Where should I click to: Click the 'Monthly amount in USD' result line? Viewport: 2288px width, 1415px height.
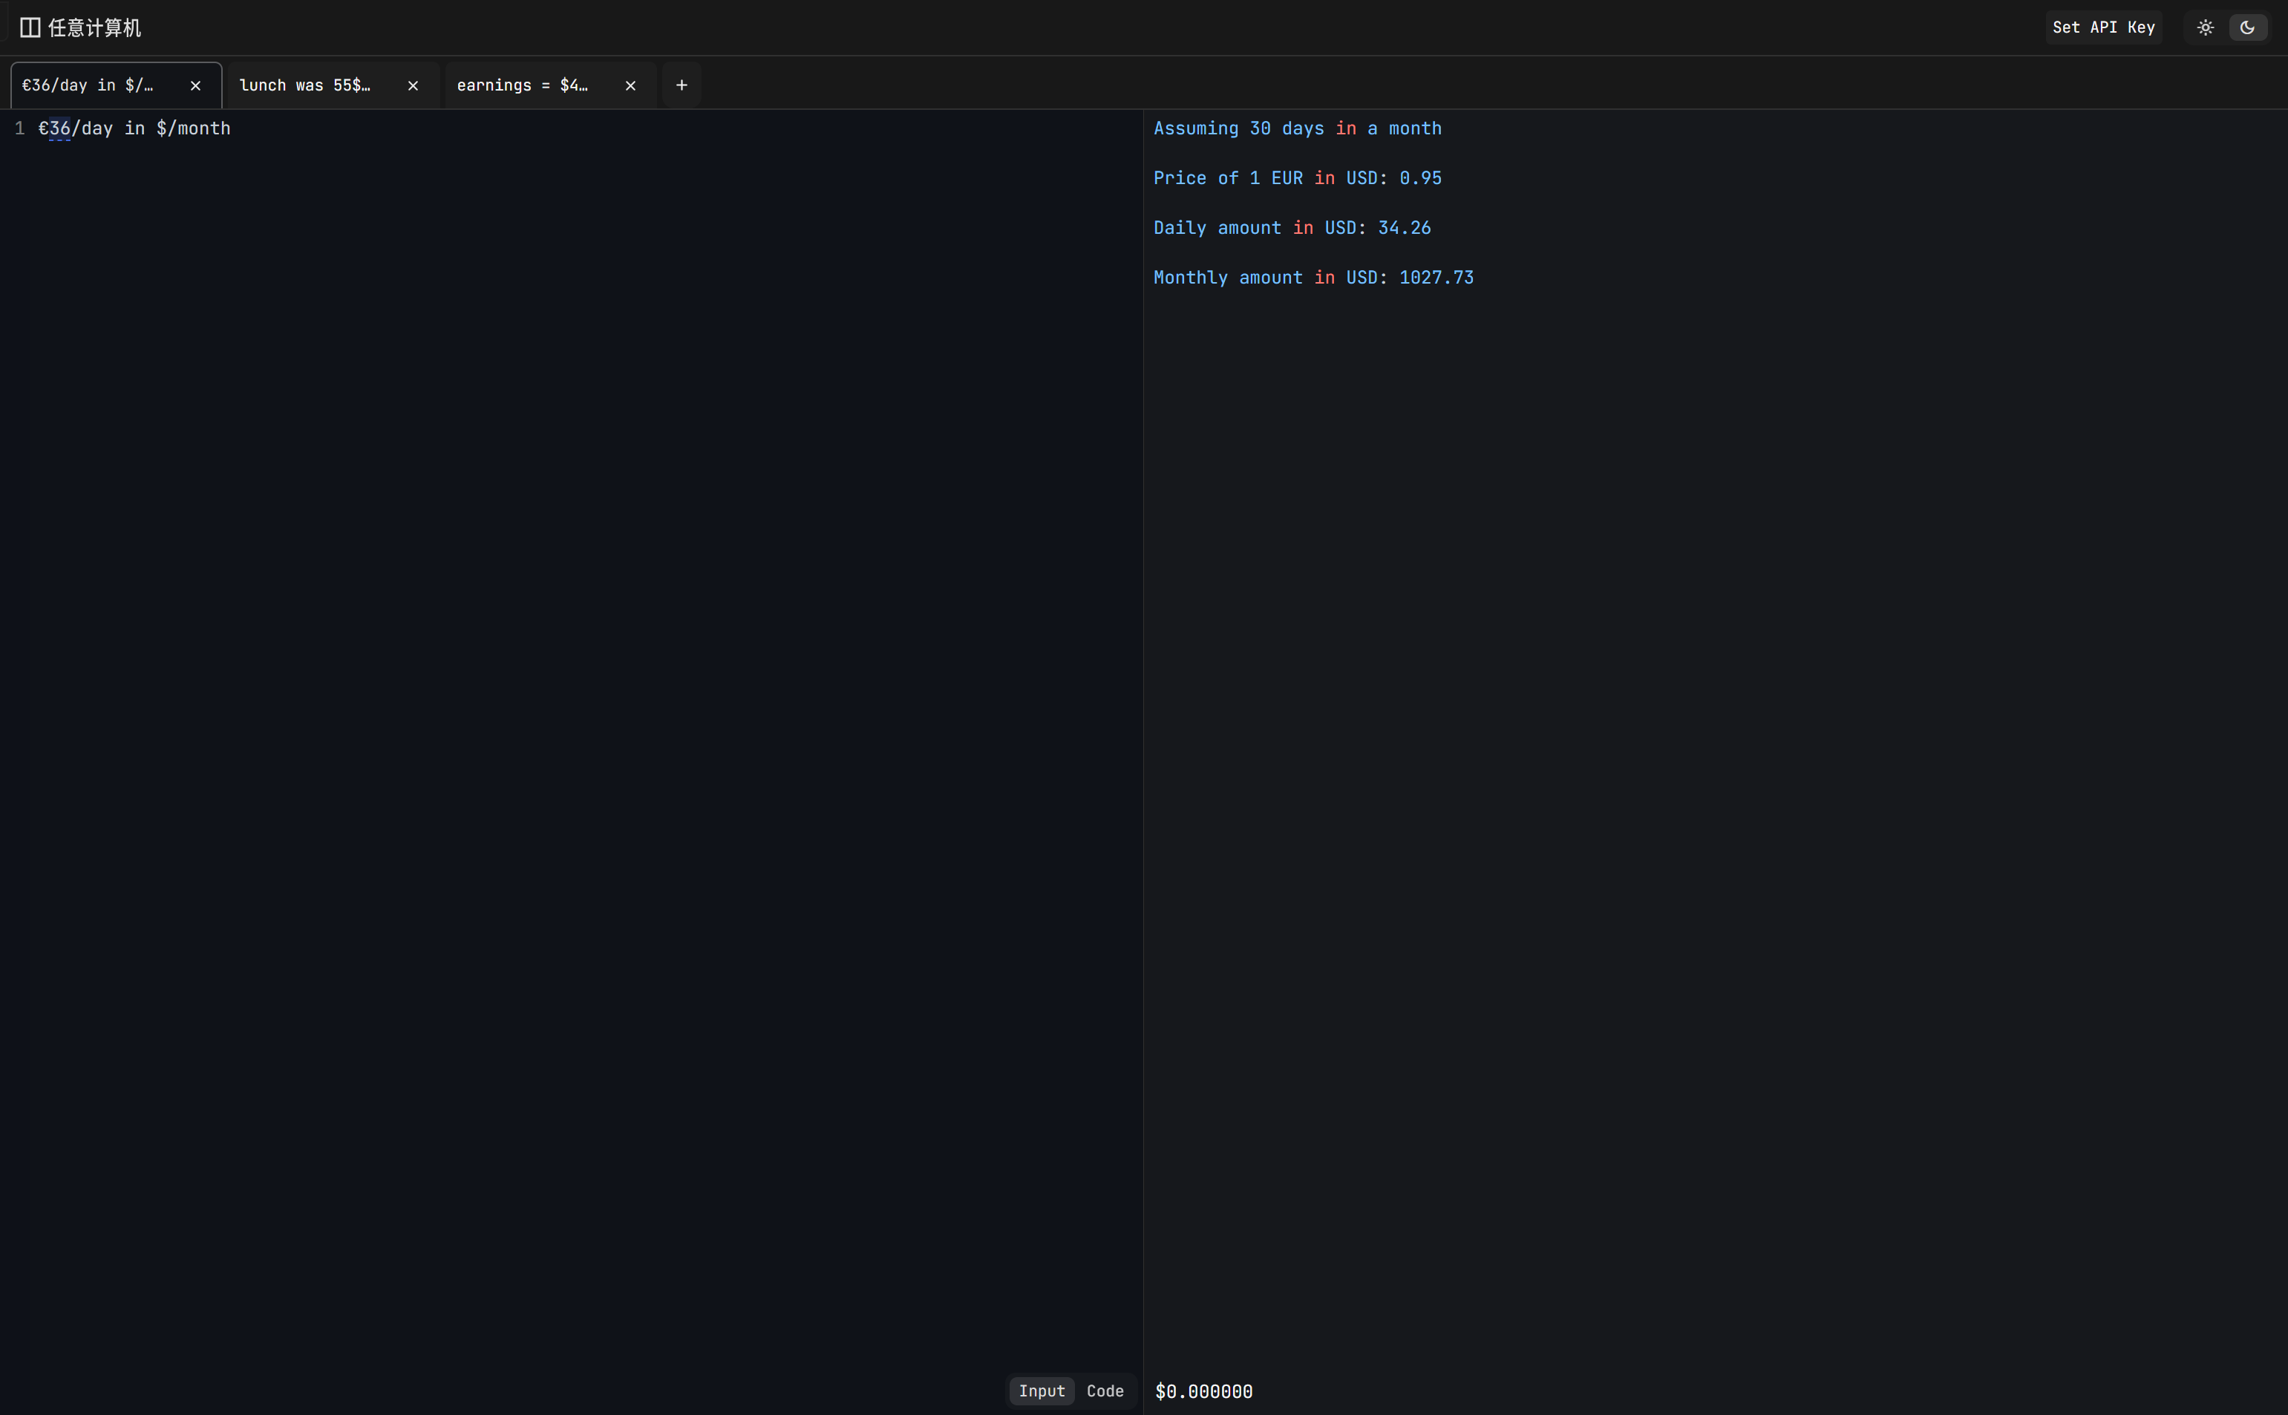(x=1313, y=278)
